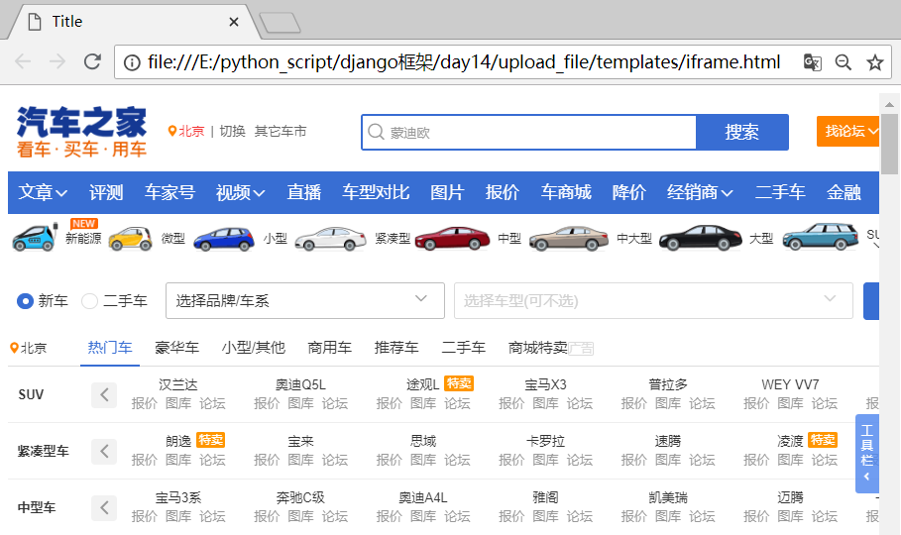Click the new energy car icon
Viewport: 901px width, 535px height.
(x=35, y=237)
